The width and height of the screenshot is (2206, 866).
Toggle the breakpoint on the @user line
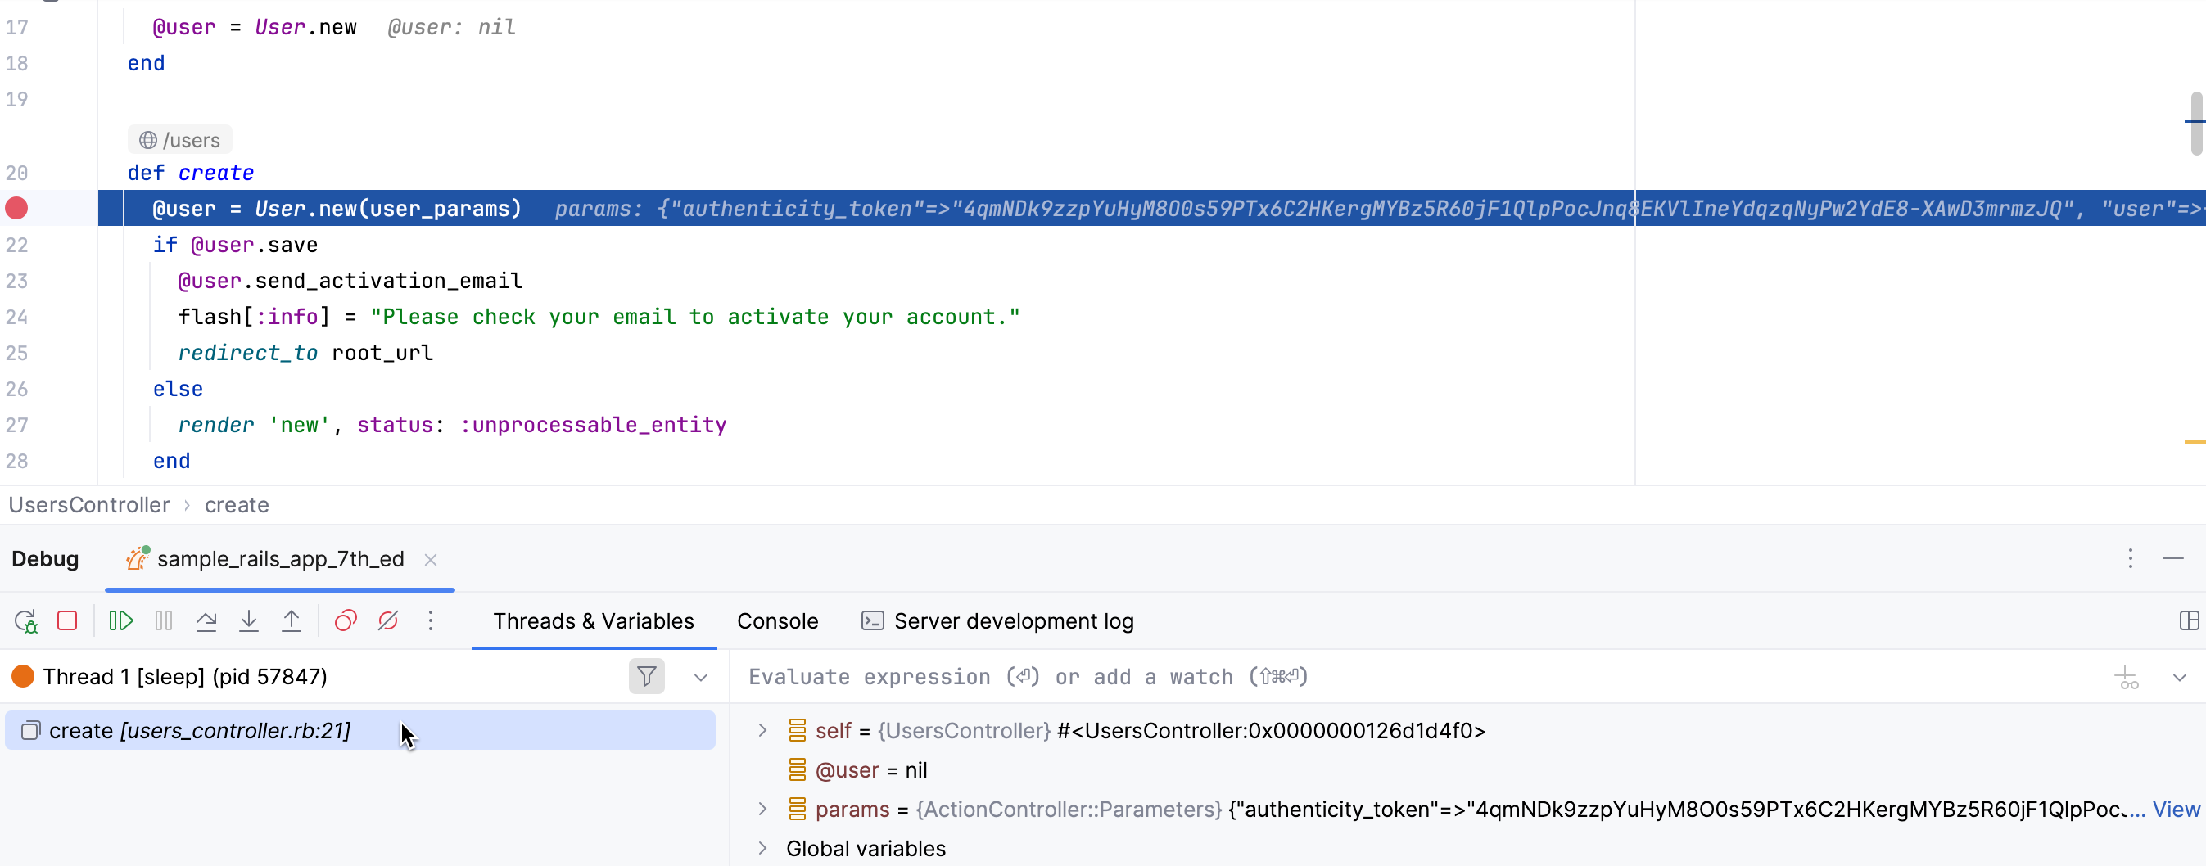tap(17, 208)
